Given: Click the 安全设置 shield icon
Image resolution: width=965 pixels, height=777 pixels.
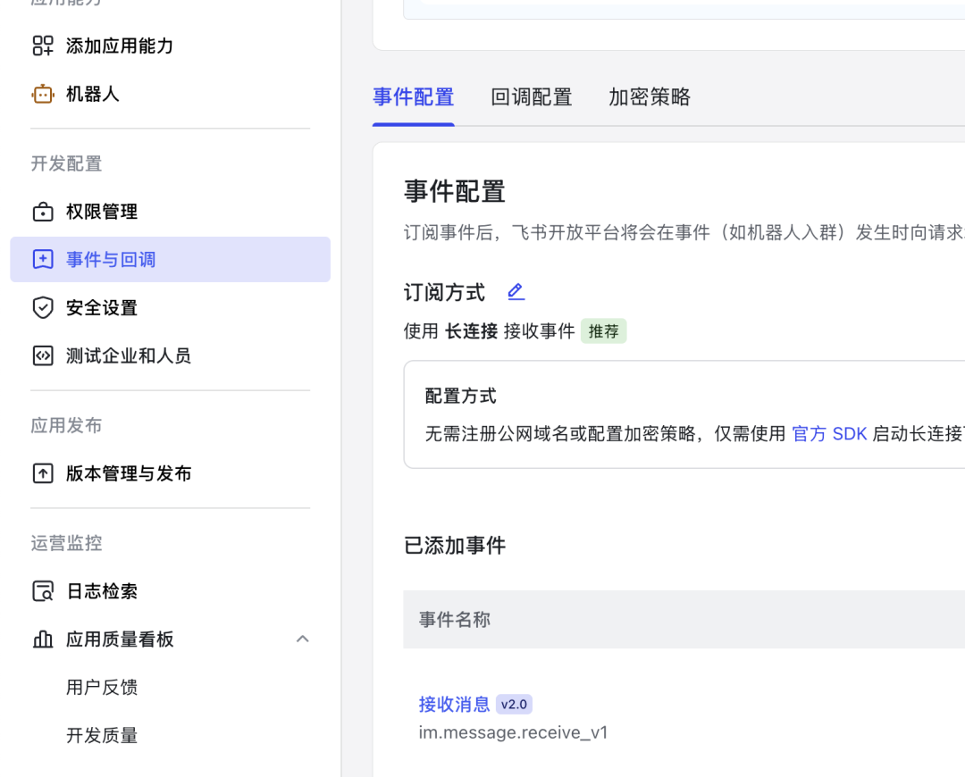Looking at the screenshot, I should [42, 307].
